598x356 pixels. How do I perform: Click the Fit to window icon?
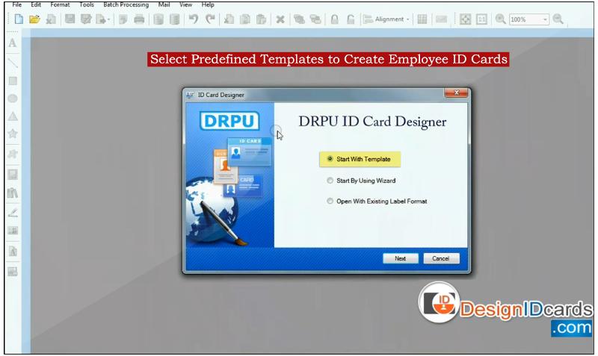click(x=465, y=19)
